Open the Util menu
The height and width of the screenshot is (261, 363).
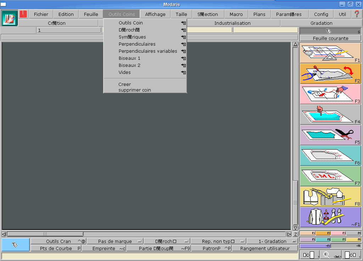tap(342, 14)
